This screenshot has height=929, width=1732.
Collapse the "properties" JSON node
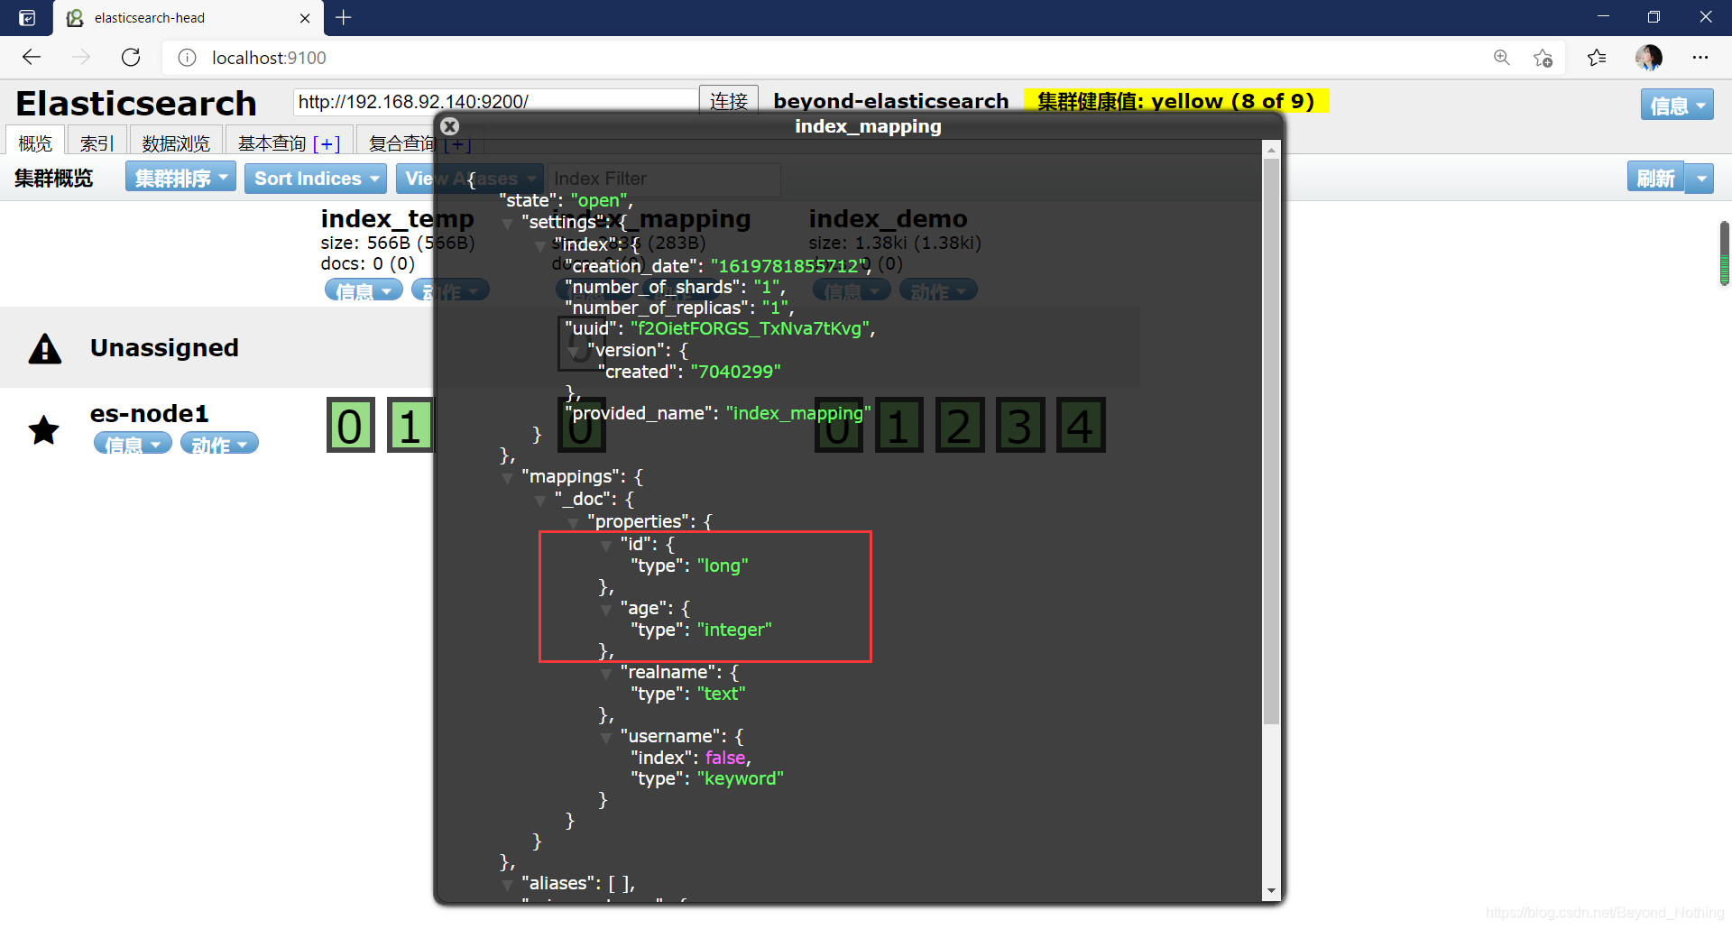pyautogui.click(x=574, y=523)
